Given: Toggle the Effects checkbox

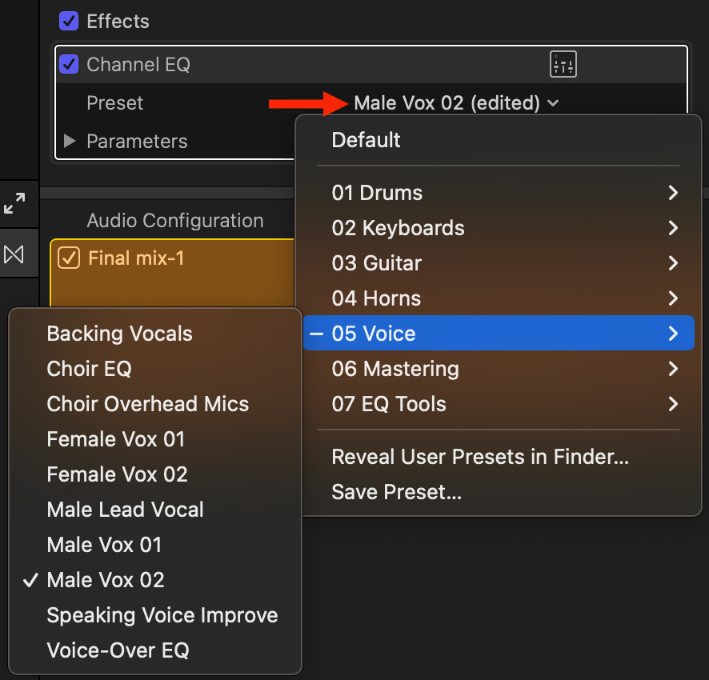Looking at the screenshot, I should click(69, 22).
